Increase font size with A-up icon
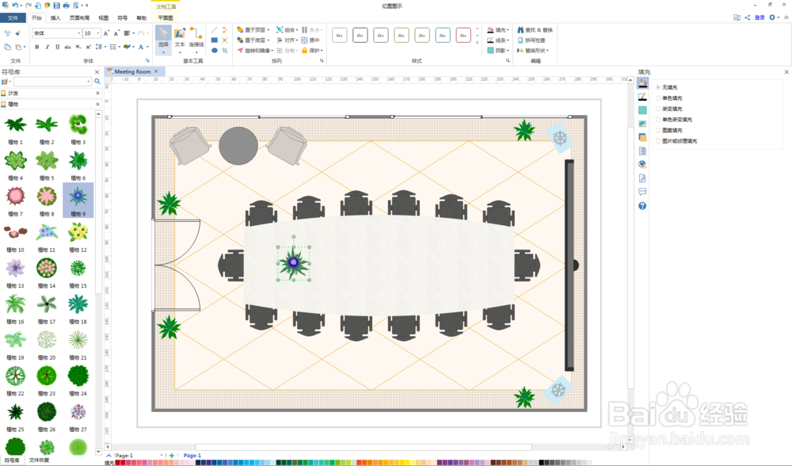Image resolution: width=792 pixels, height=466 pixels. [x=106, y=32]
